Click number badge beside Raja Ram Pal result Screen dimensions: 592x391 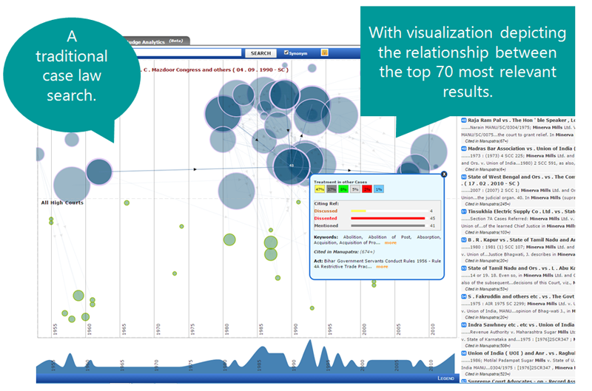pyautogui.click(x=464, y=120)
